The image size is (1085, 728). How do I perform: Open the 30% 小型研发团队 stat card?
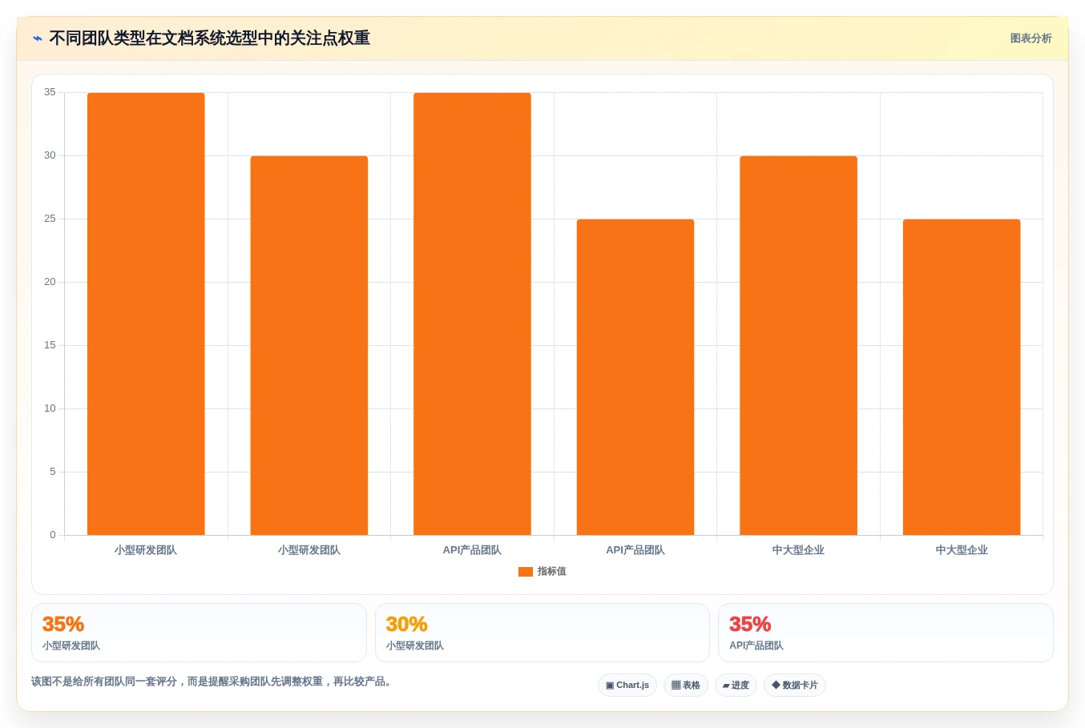tap(542, 633)
